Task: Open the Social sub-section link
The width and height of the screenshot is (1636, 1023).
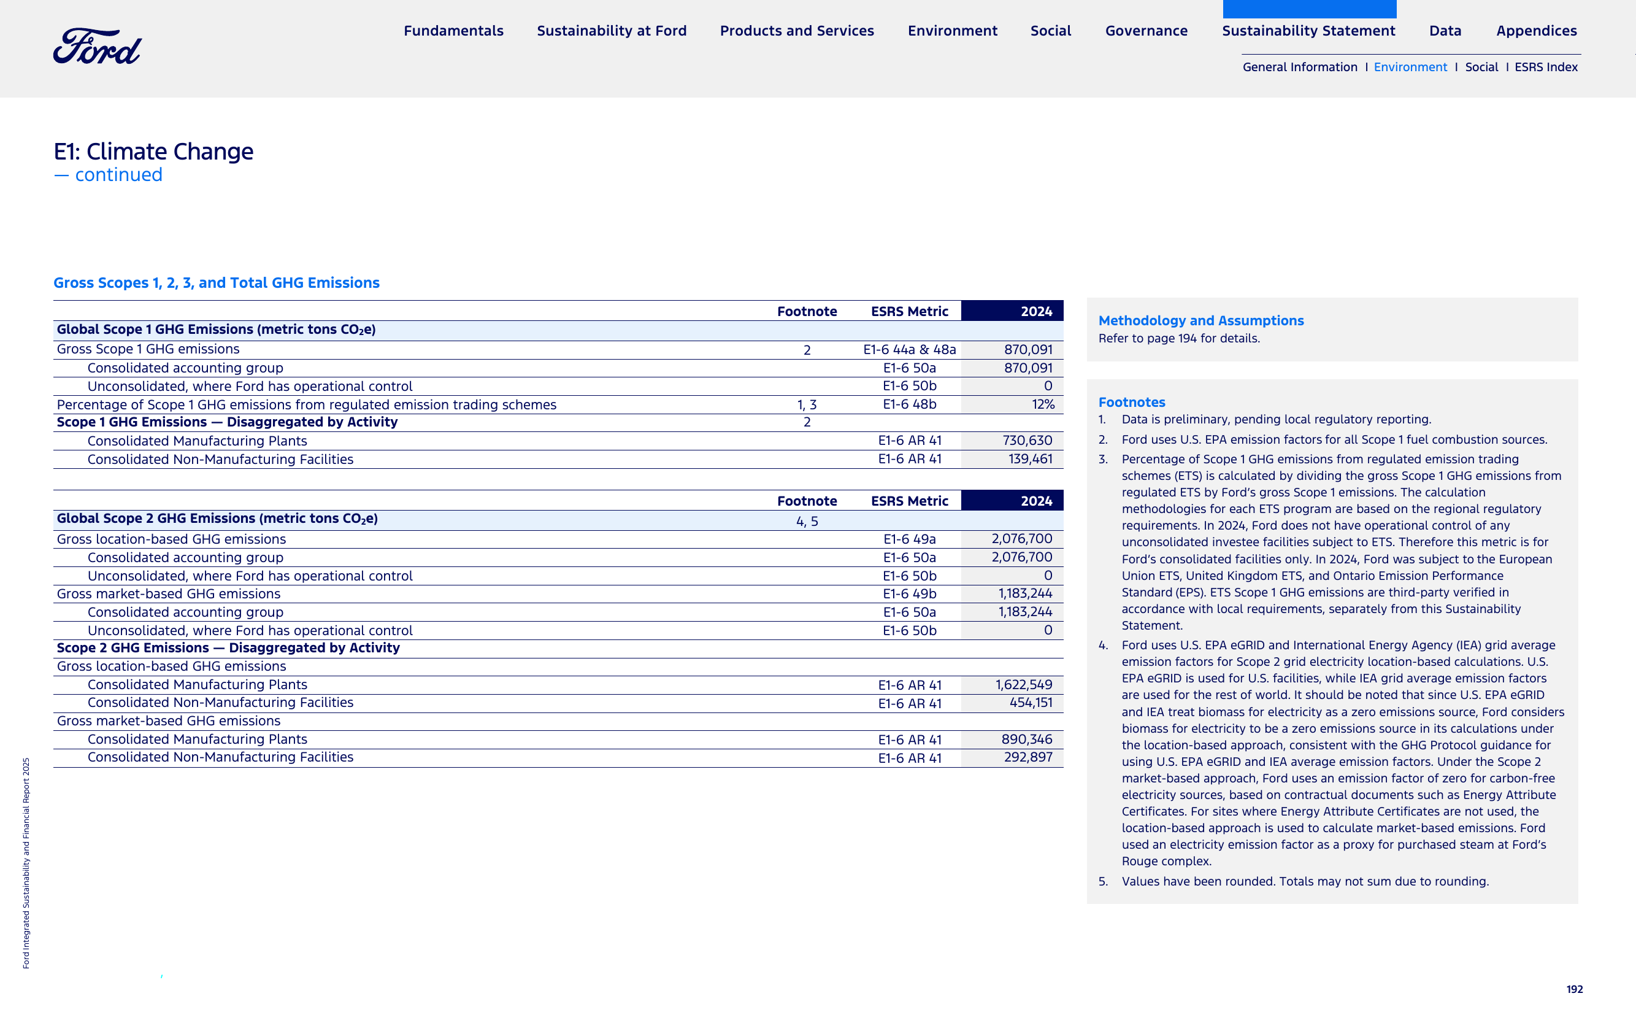Action: [1481, 67]
